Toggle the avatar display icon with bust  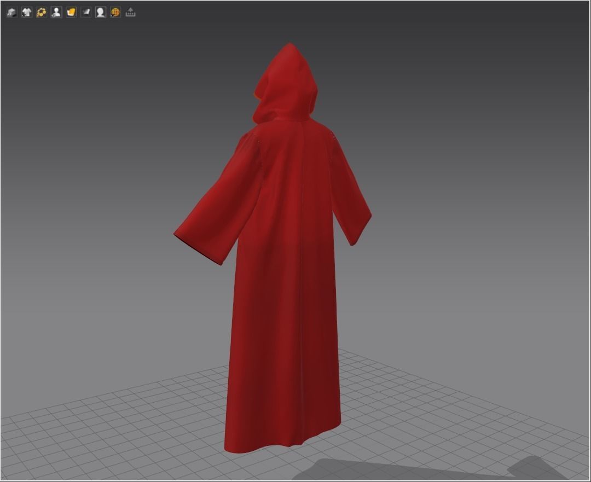point(56,13)
